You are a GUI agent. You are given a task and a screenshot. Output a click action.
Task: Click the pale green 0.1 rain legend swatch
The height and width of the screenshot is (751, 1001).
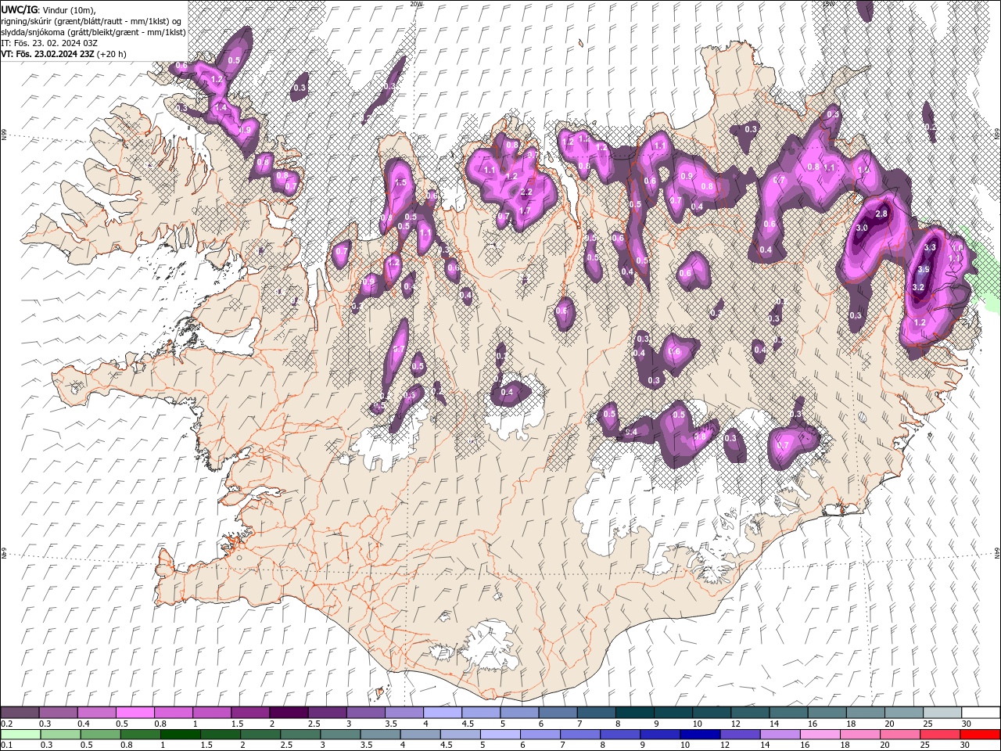21,735
